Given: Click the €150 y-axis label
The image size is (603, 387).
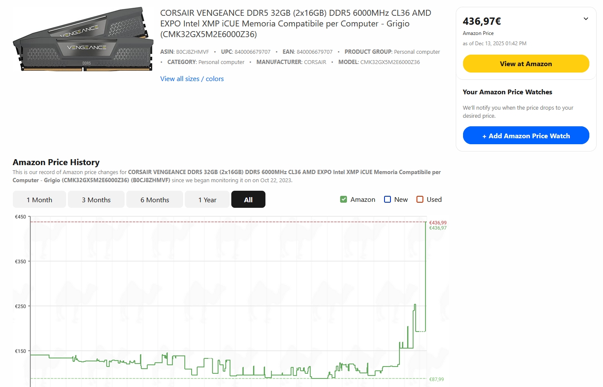Looking at the screenshot, I should pyautogui.click(x=20, y=351).
